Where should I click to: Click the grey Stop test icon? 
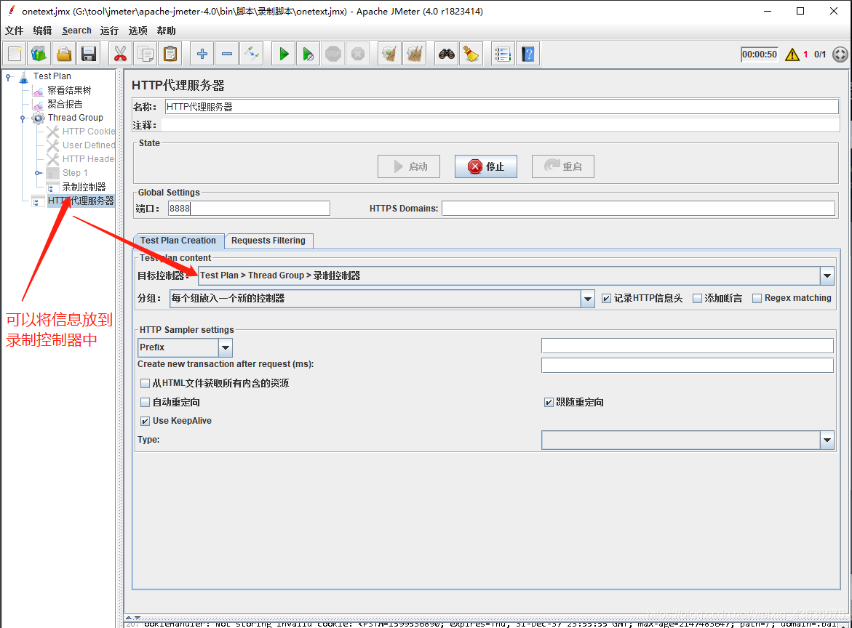click(333, 54)
